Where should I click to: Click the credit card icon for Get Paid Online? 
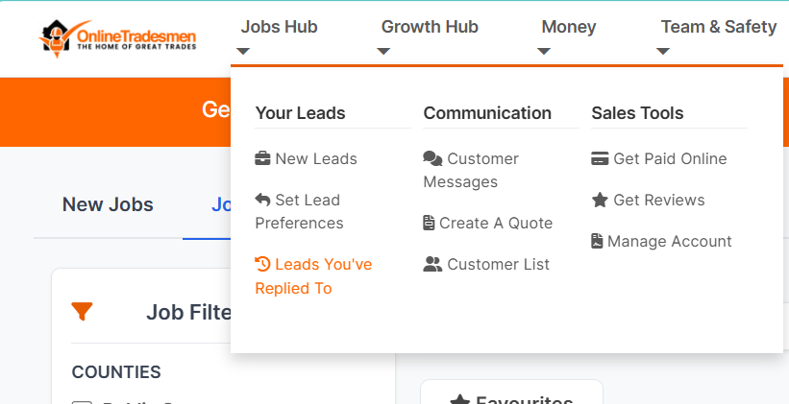coord(600,158)
